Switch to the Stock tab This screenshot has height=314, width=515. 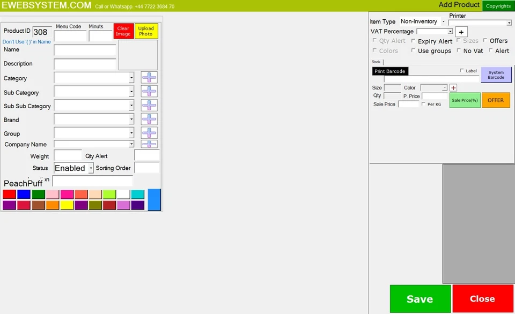tap(376, 62)
